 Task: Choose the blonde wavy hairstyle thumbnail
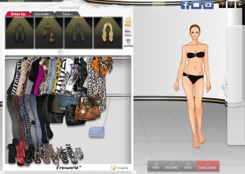pos(108,32)
